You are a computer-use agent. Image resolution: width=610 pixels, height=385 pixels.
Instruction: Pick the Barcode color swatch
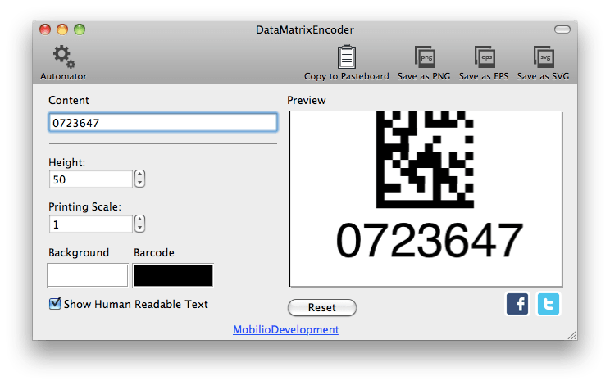click(173, 275)
